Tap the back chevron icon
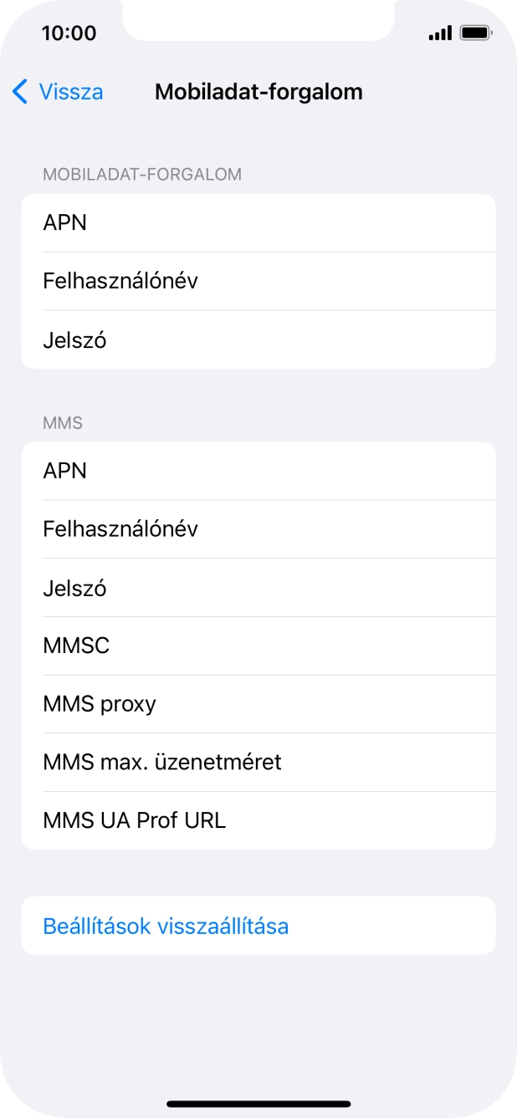517x1118 pixels. [x=18, y=91]
